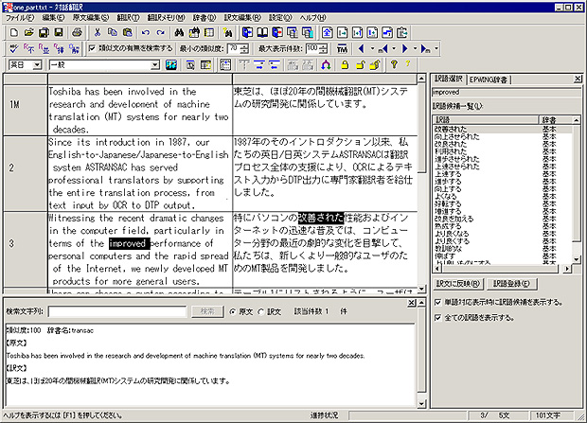
Task: Click the translation table vertical scrollbar
Action: click(421, 184)
